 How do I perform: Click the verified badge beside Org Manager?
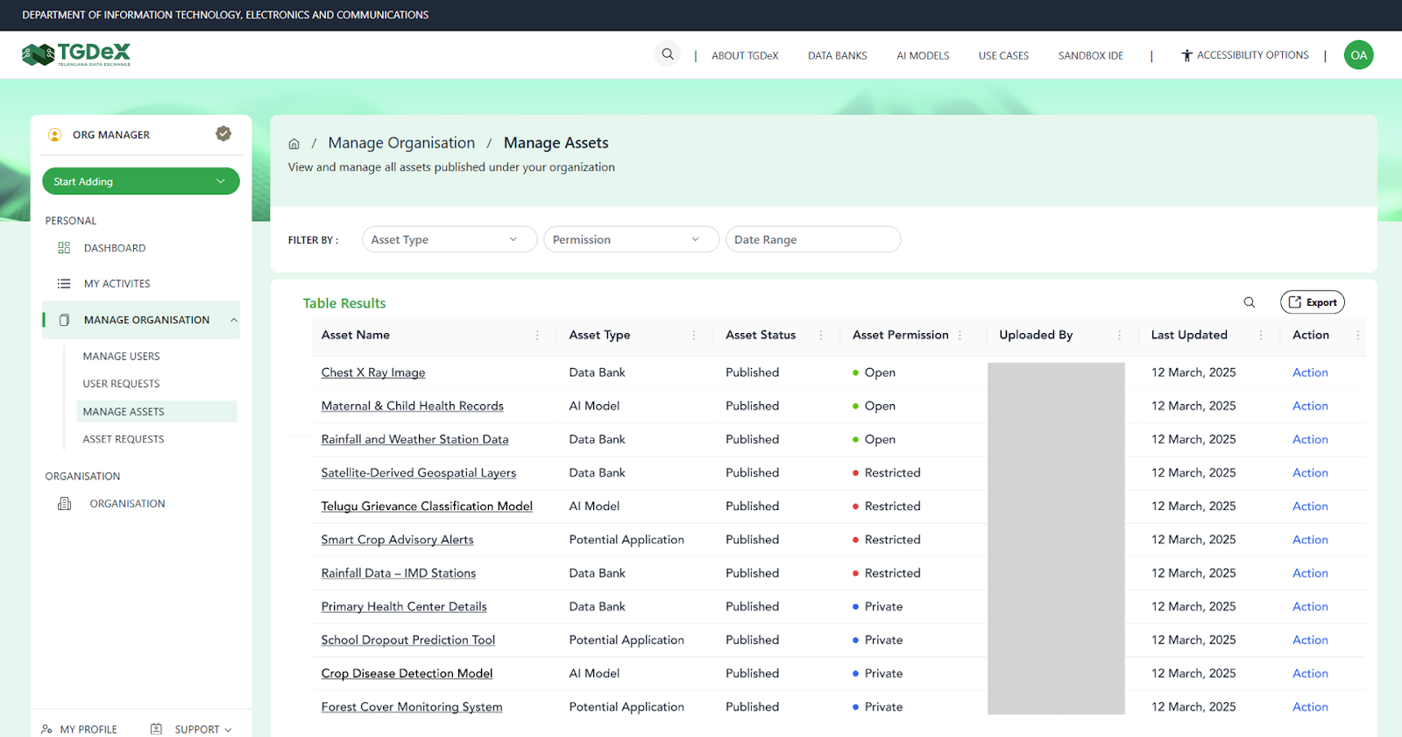[223, 134]
